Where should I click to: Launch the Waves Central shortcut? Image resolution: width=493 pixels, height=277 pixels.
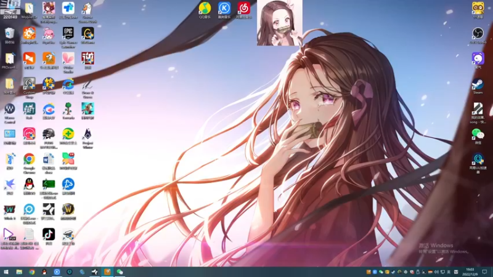coord(10,109)
